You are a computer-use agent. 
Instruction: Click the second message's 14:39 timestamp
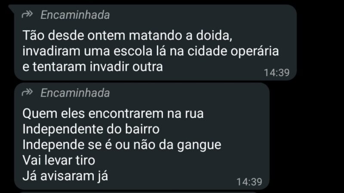pos(249,182)
